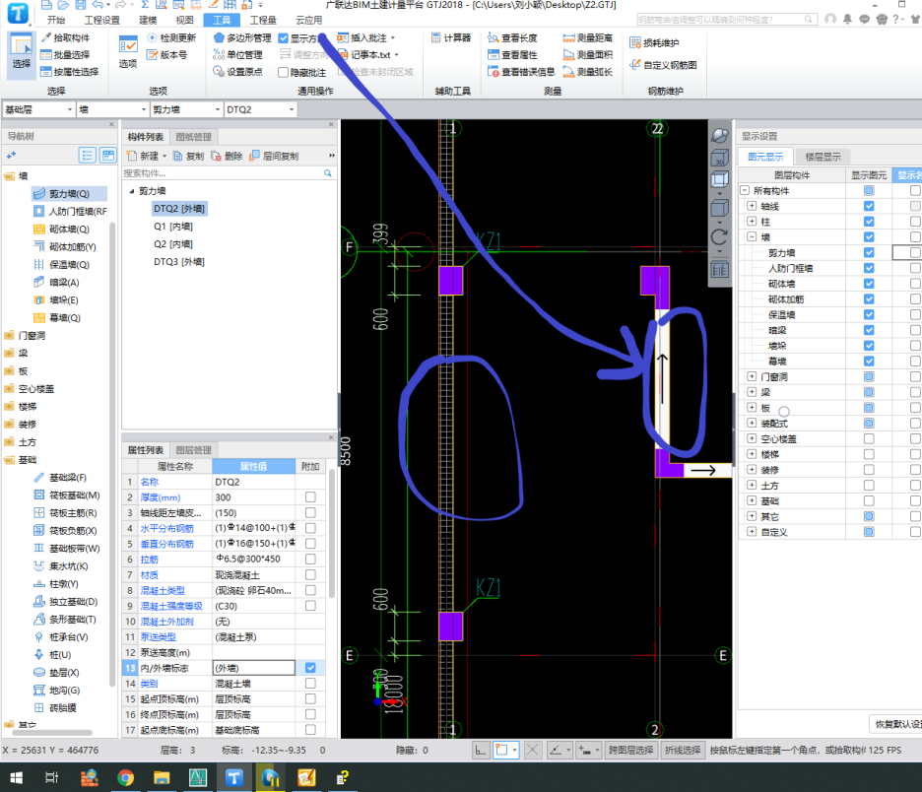Click the 设置原点 set origin tool

[237, 72]
